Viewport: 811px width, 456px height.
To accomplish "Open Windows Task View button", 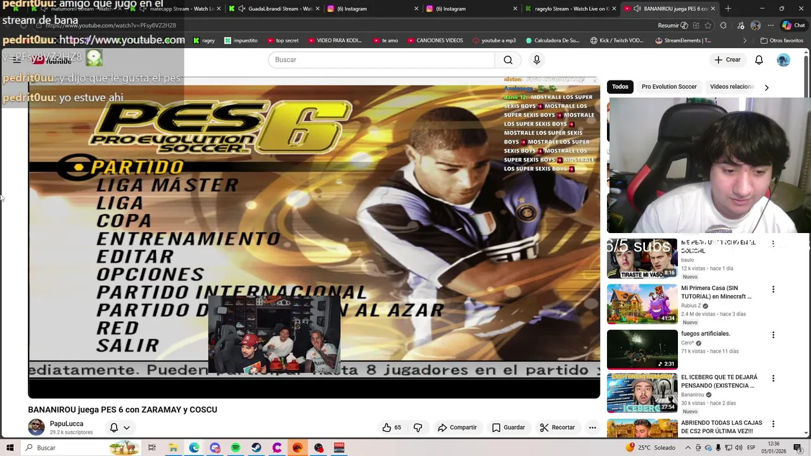I will click(x=152, y=448).
